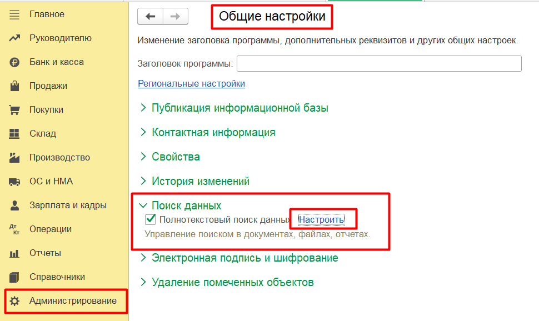This screenshot has width=539, height=321.
Task: Open the Зарплата и кадры menu
Action: tap(68, 205)
